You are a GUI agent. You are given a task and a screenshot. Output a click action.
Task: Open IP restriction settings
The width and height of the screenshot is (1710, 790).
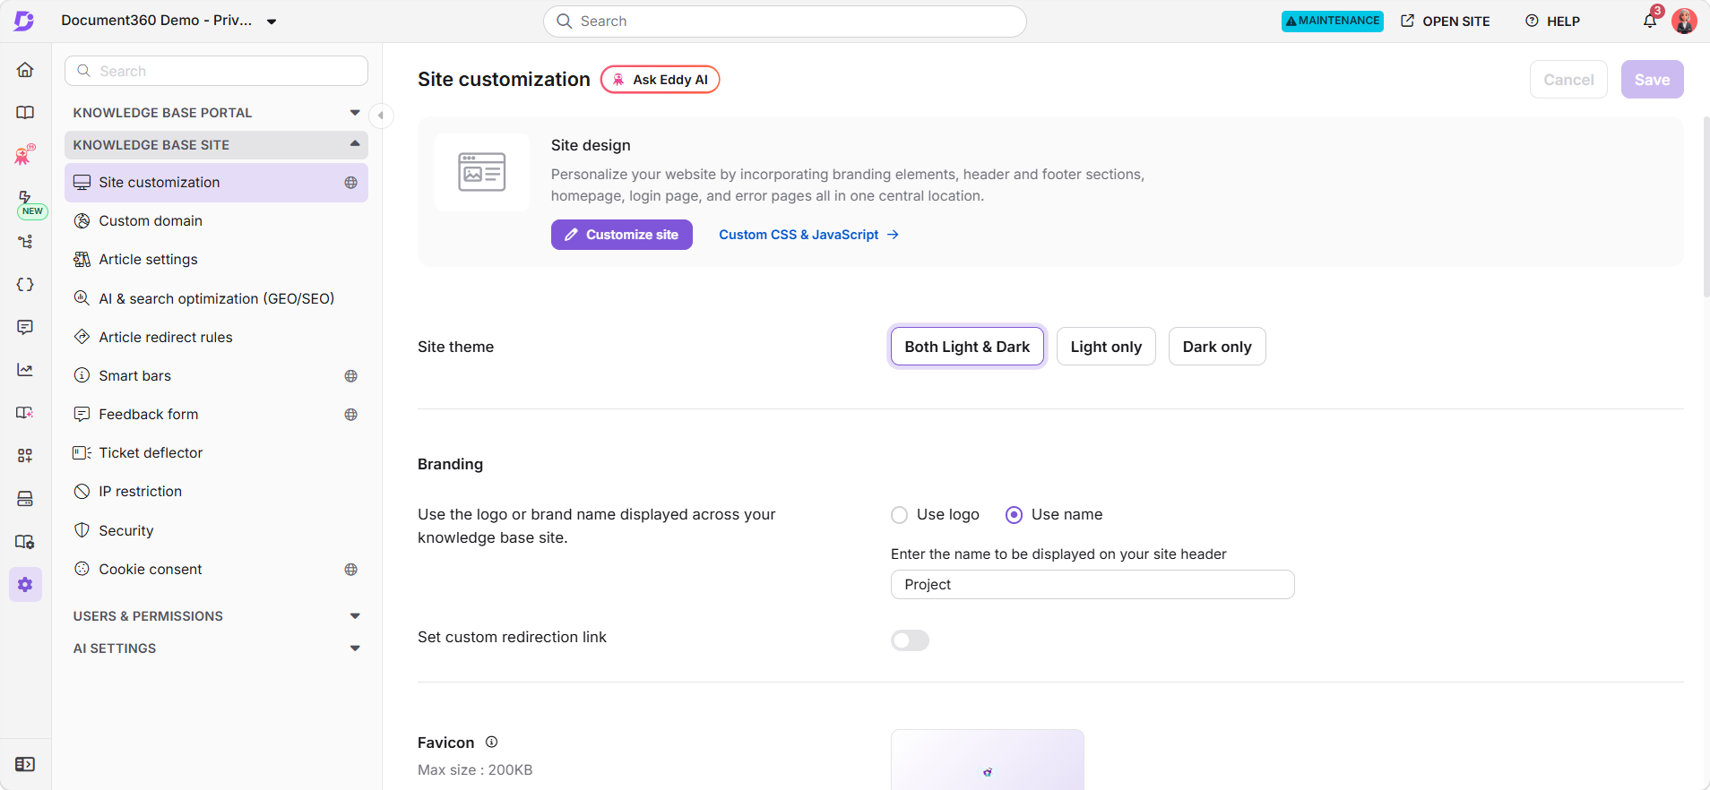tap(216, 492)
